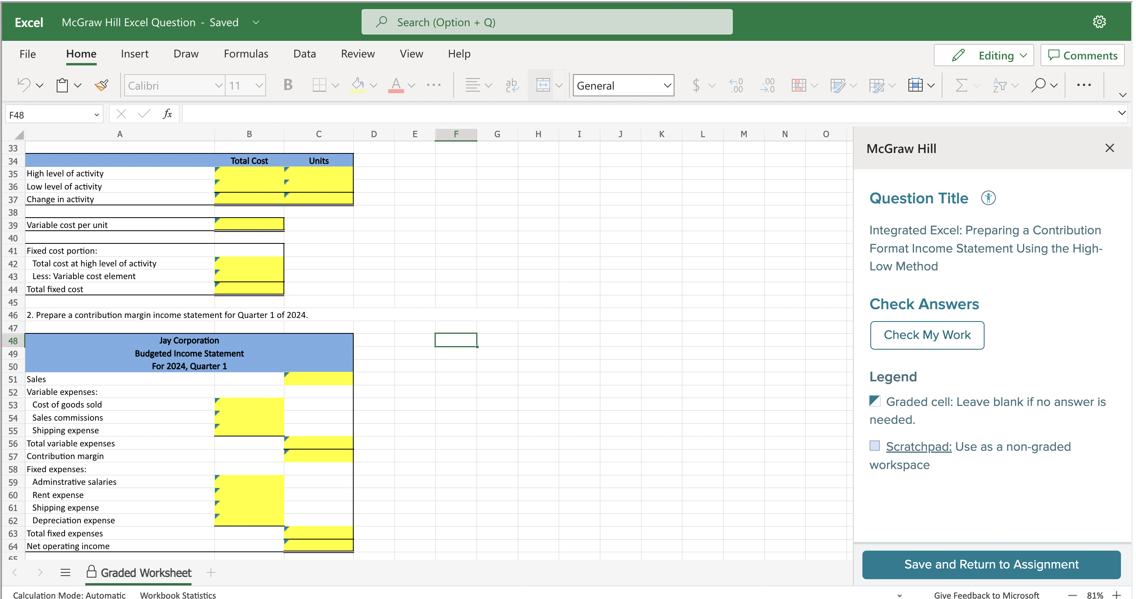Viewport: 1136px width, 599px height.
Task: Open the Editing mode dropdown
Action: pos(984,55)
